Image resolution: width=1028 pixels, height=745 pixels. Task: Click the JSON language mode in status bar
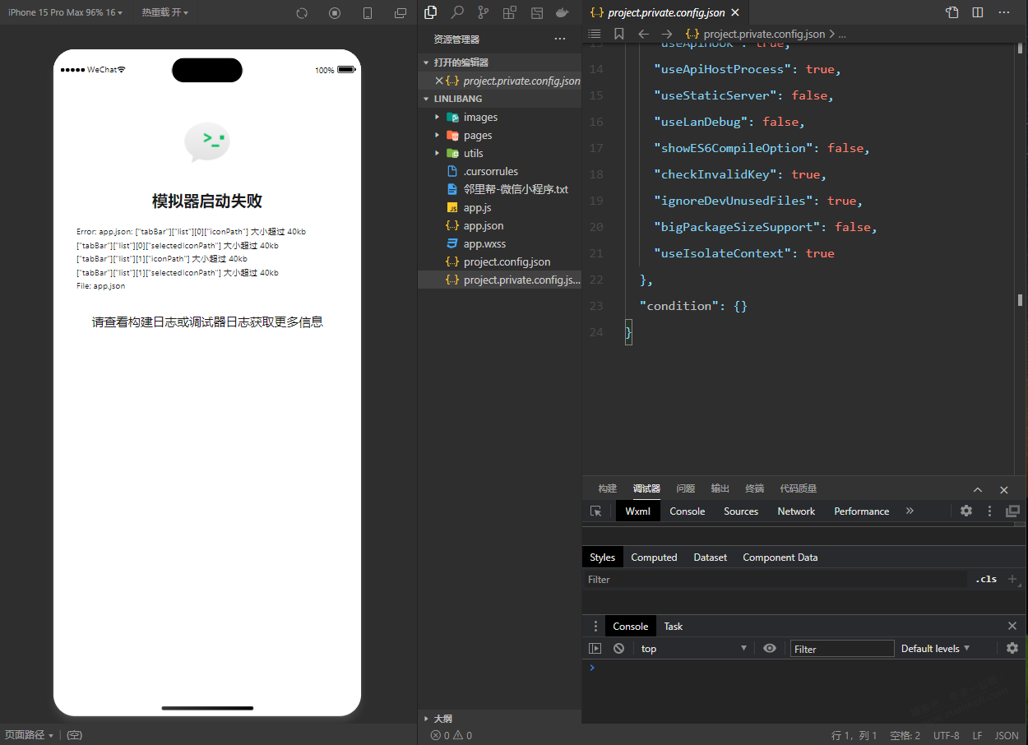tap(1007, 735)
